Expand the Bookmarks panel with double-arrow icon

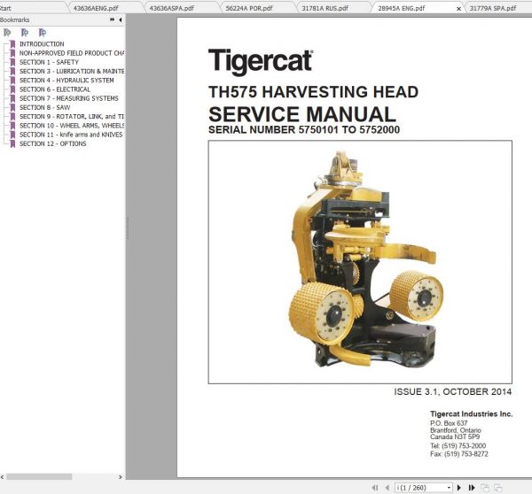112,19
